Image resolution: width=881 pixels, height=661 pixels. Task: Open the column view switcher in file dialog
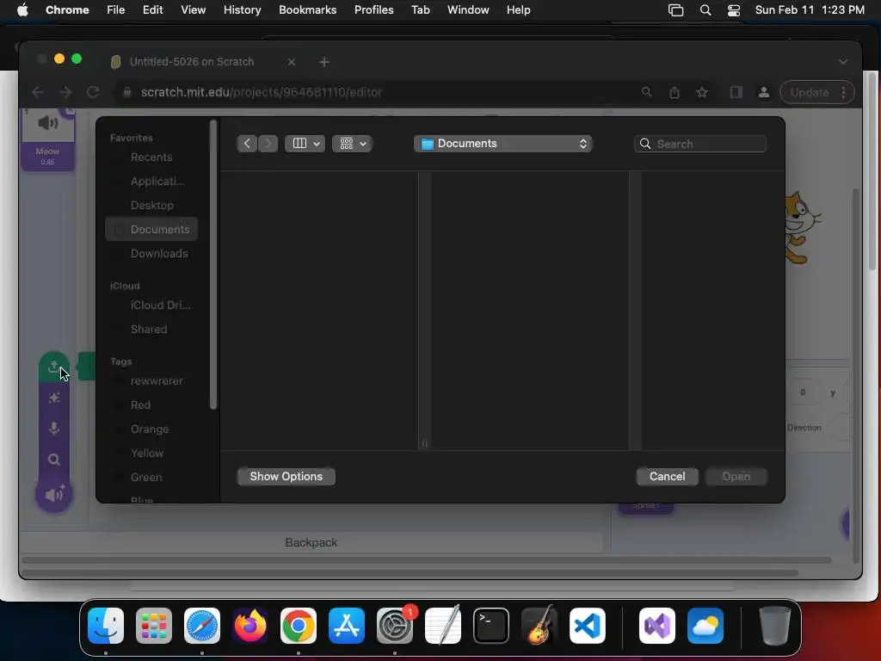click(305, 144)
